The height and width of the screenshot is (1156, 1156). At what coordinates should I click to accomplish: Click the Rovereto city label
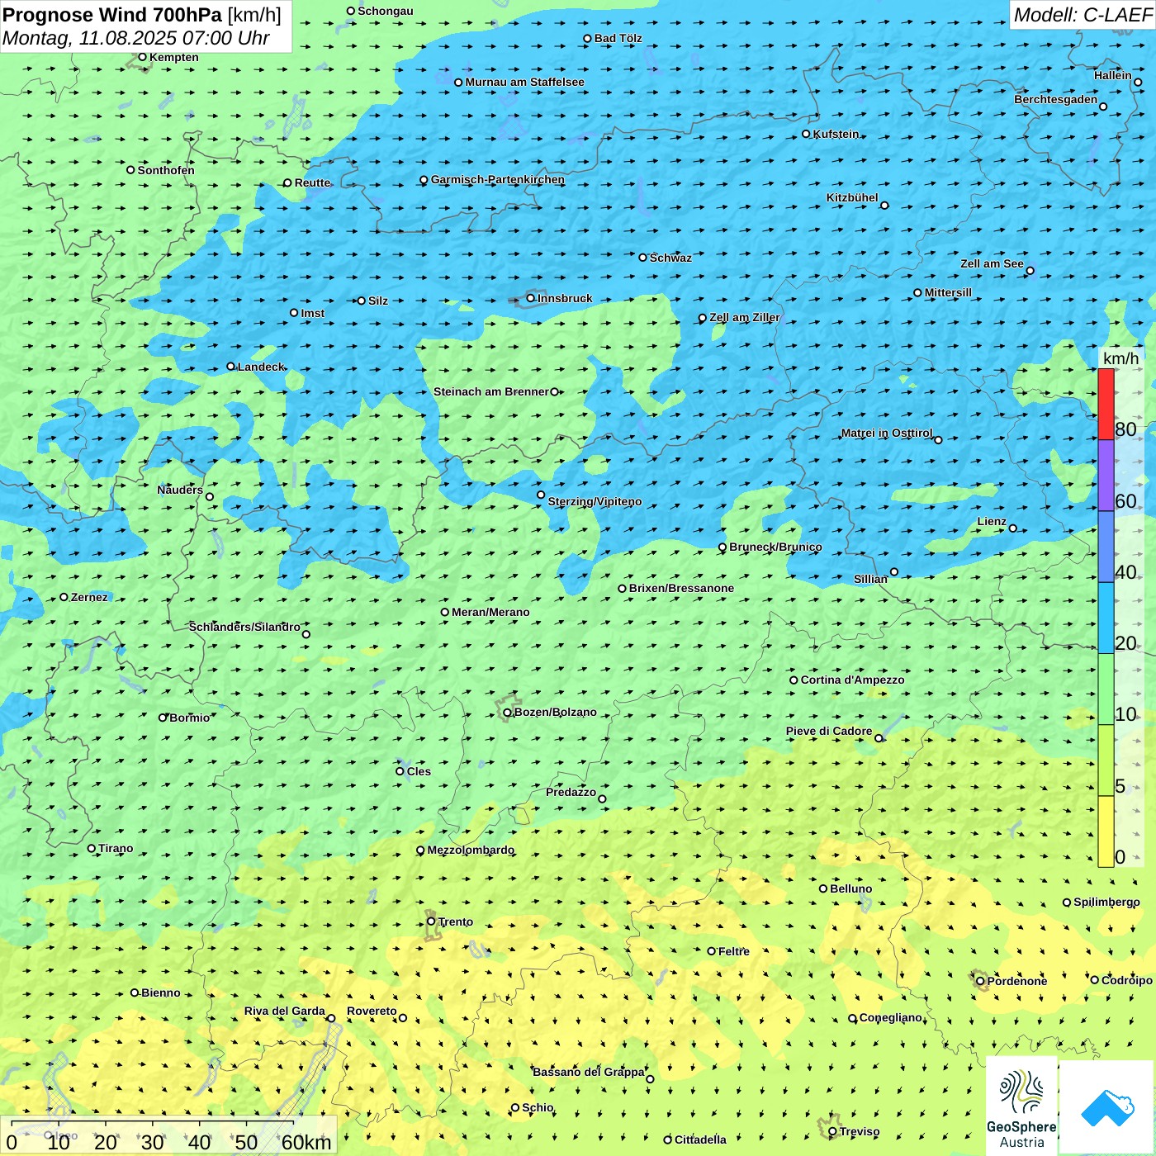pyautogui.click(x=372, y=1011)
